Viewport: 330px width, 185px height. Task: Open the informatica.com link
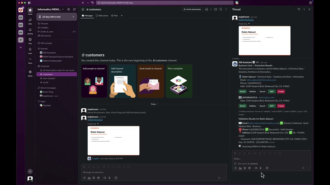tap(266, 98)
